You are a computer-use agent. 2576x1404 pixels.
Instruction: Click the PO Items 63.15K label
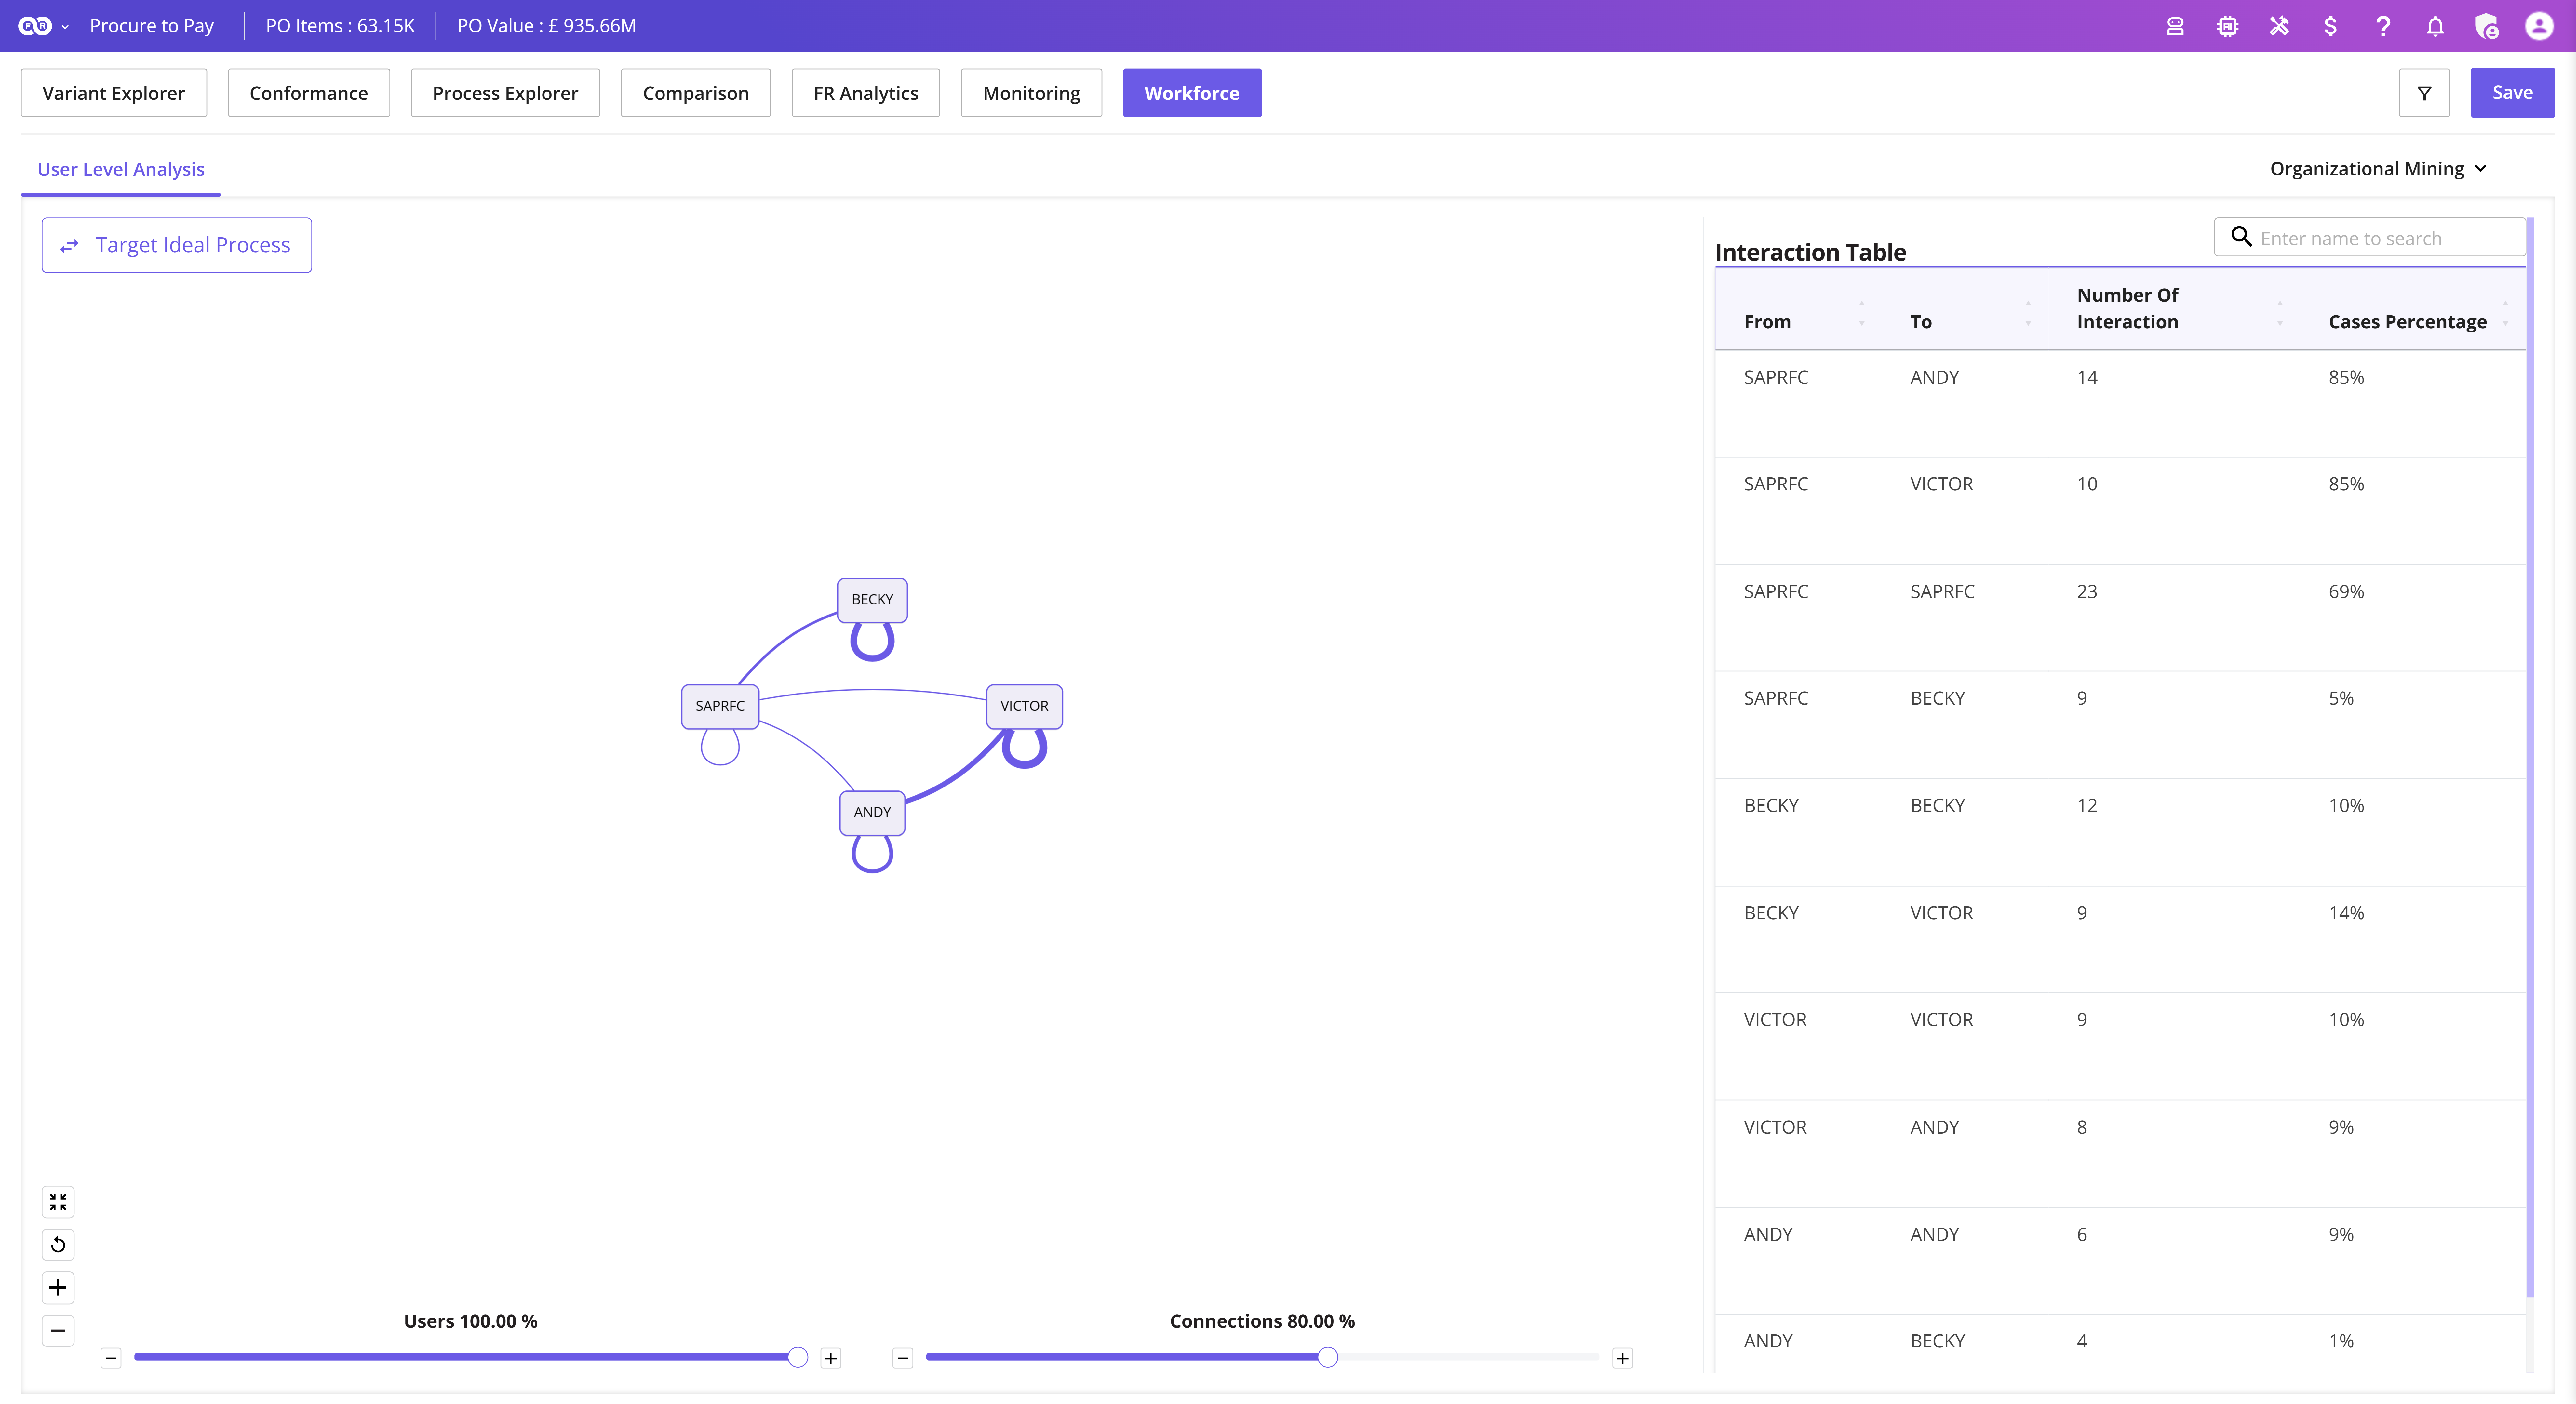pyautogui.click(x=340, y=26)
